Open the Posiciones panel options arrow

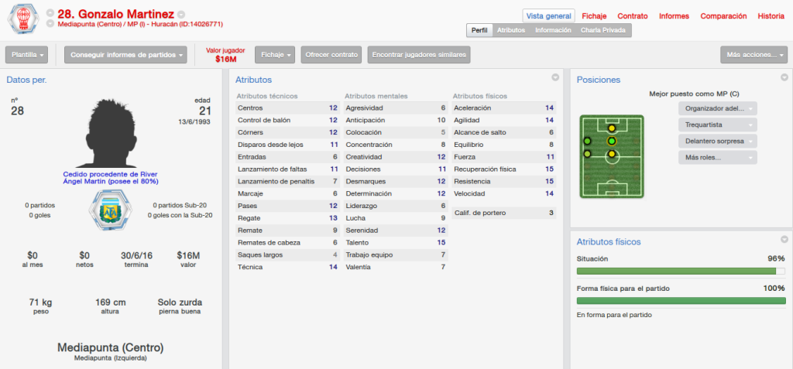pos(784,77)
